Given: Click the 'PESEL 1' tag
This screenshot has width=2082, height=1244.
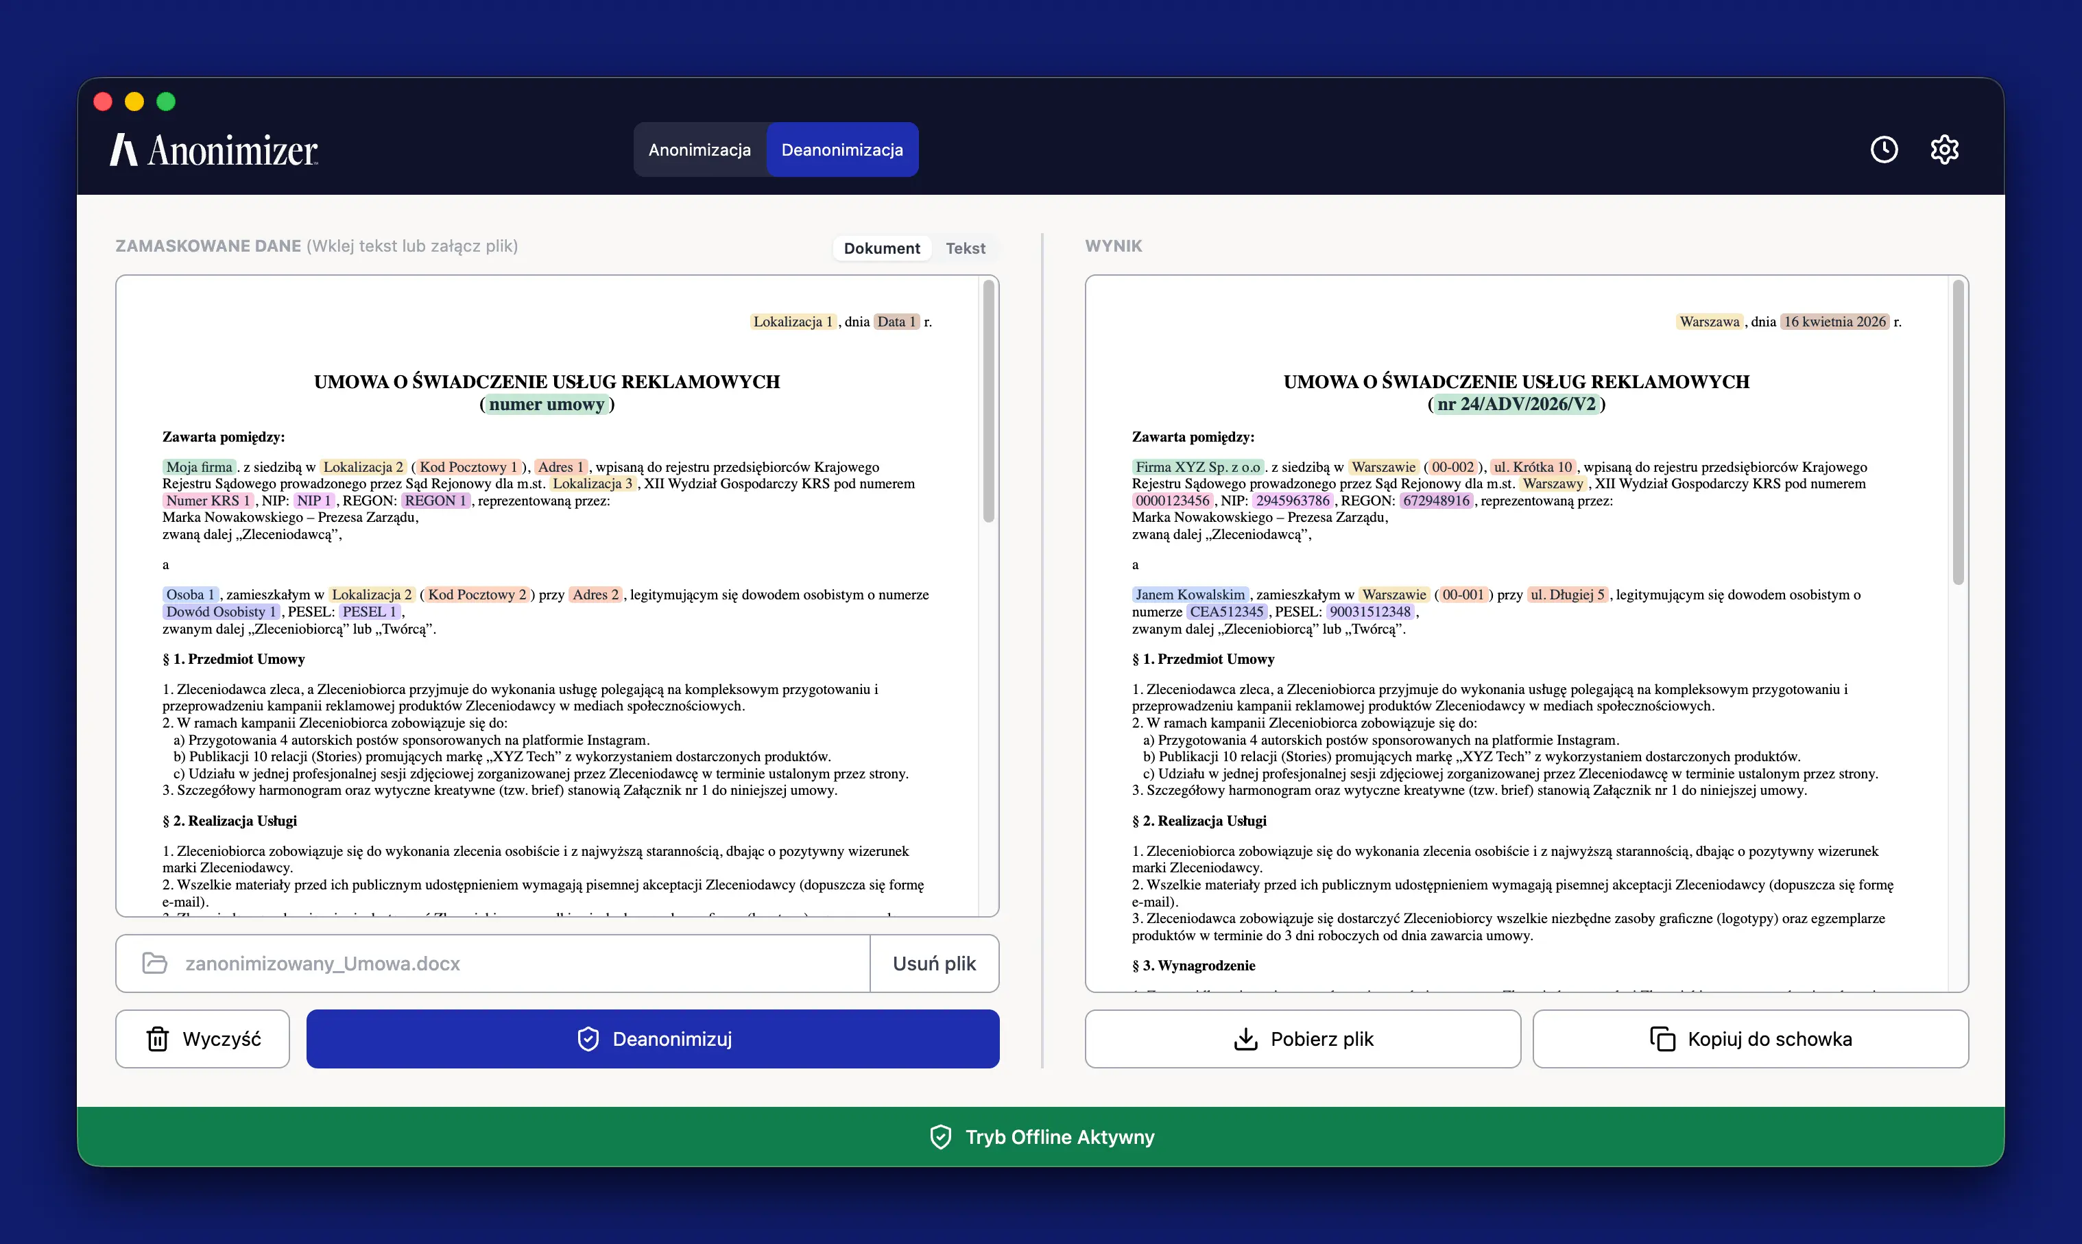Looking at the screenshot, I should point(370,612).
